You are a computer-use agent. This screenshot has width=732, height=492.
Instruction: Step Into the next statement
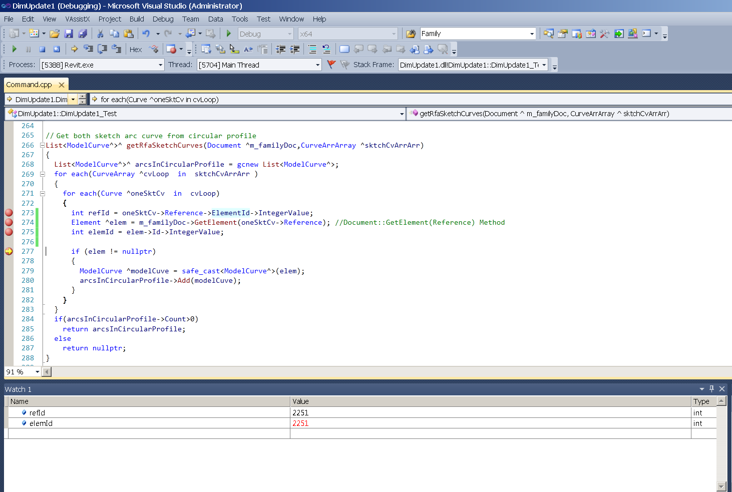[88, 49]
